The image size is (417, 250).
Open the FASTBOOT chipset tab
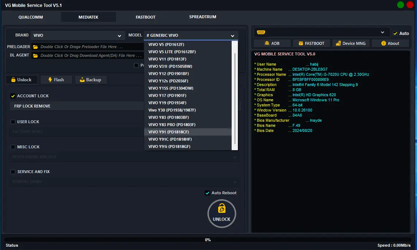tap(146, 17)
